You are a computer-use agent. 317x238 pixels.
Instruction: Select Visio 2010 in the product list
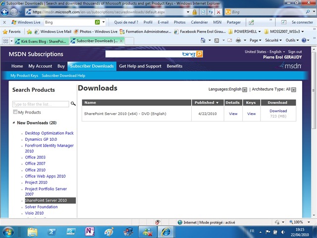click(34, 213)
